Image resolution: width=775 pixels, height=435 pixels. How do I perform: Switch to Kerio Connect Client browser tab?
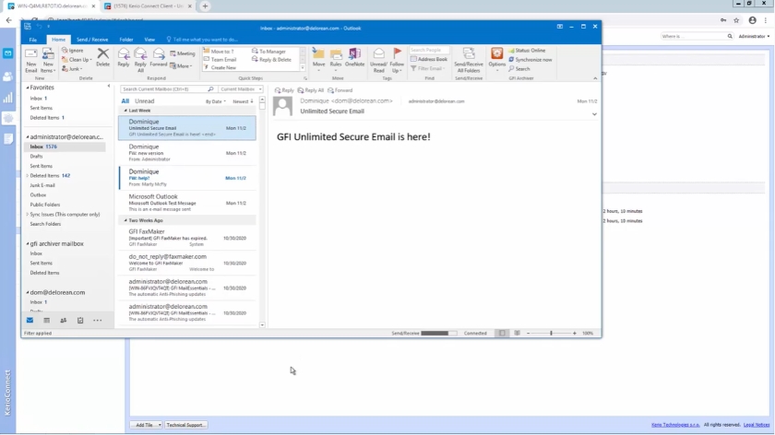(149, 6)
